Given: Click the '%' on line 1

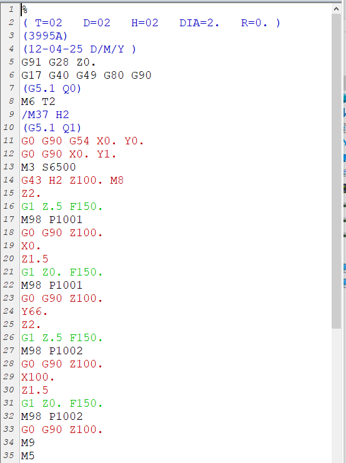Looking at the screenshot, I should click(25, 10).
